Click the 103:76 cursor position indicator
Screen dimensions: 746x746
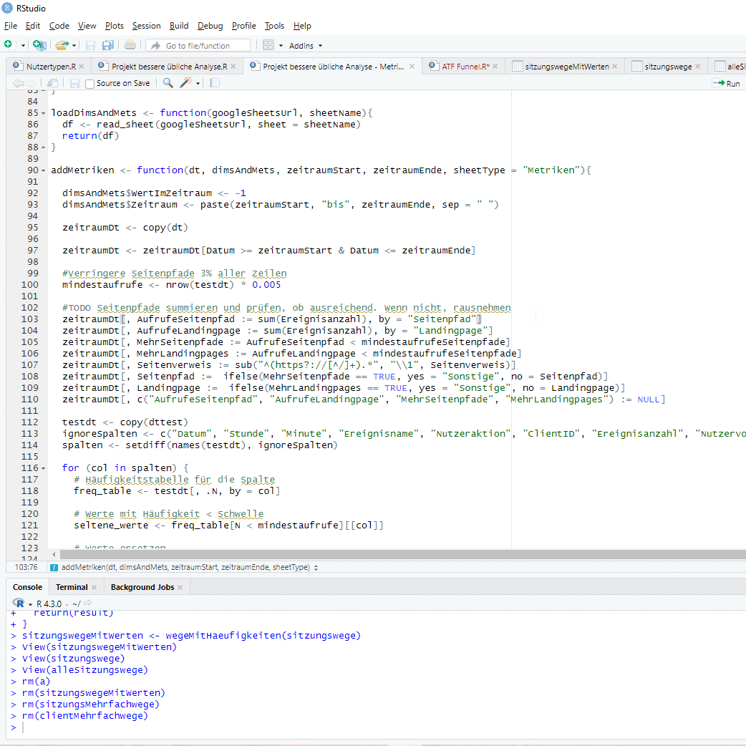[x=26, y=567]
